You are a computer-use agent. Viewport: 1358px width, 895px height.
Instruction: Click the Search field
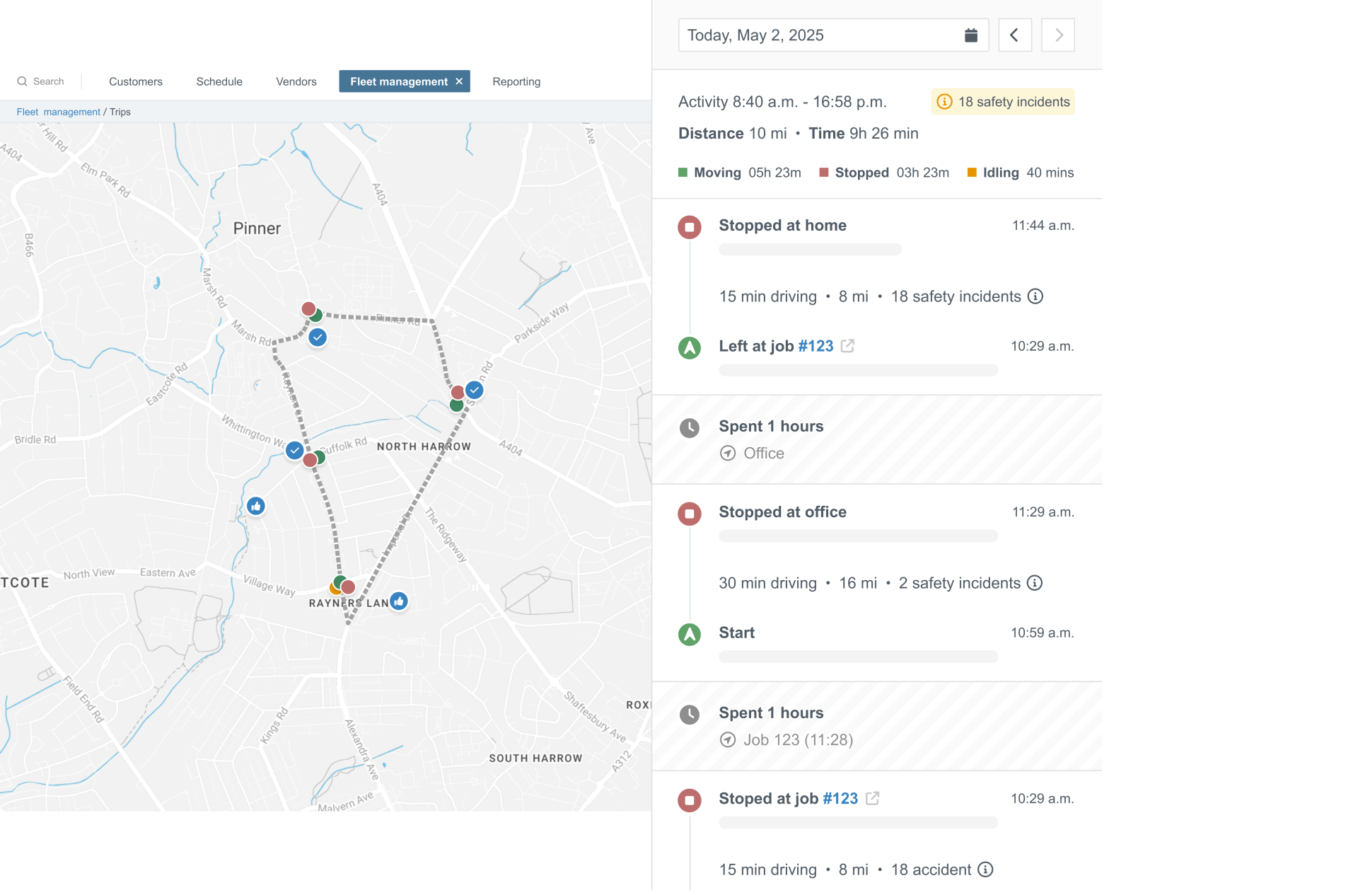pyautogui.click(x=48, y=81)
